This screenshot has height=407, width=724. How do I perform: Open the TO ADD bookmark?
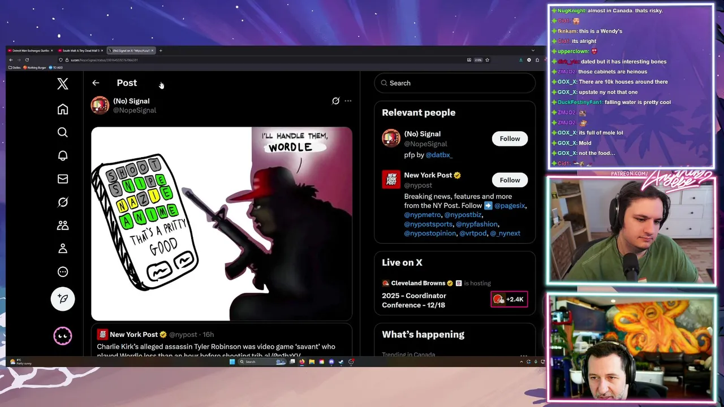point(55,67)
